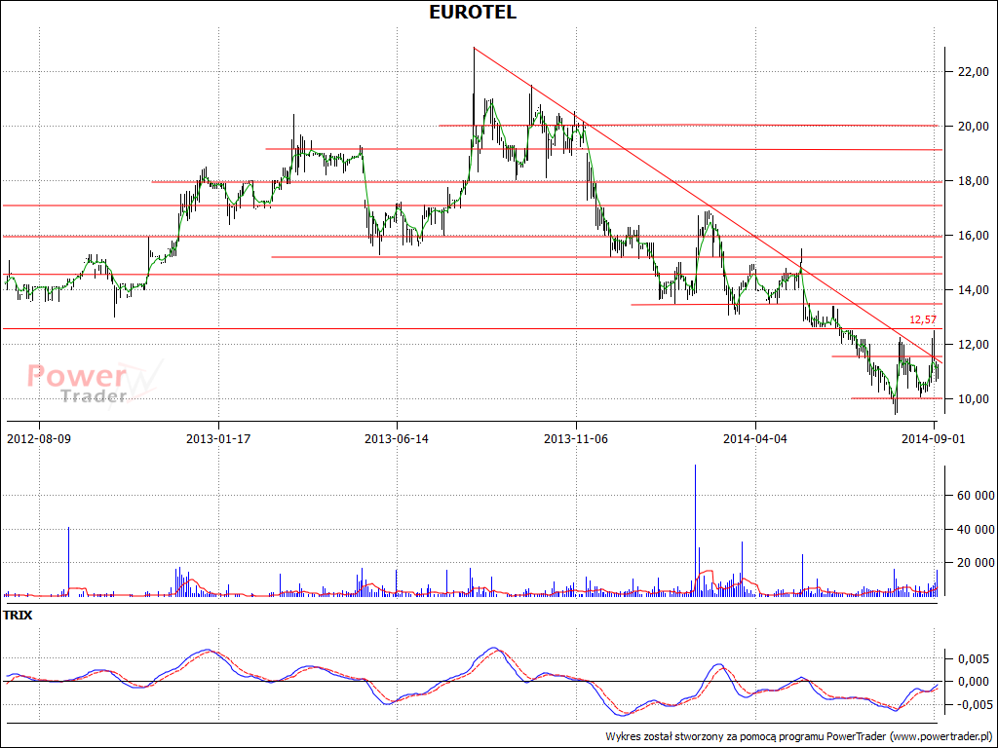Select the 0,005 TRIX axis label
998x748 pixels.
[974, 659]
